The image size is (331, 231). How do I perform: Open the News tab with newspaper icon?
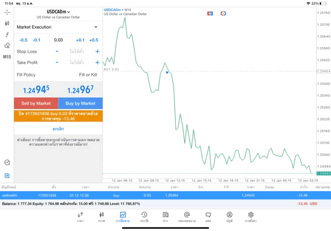(x=165, y=217)
